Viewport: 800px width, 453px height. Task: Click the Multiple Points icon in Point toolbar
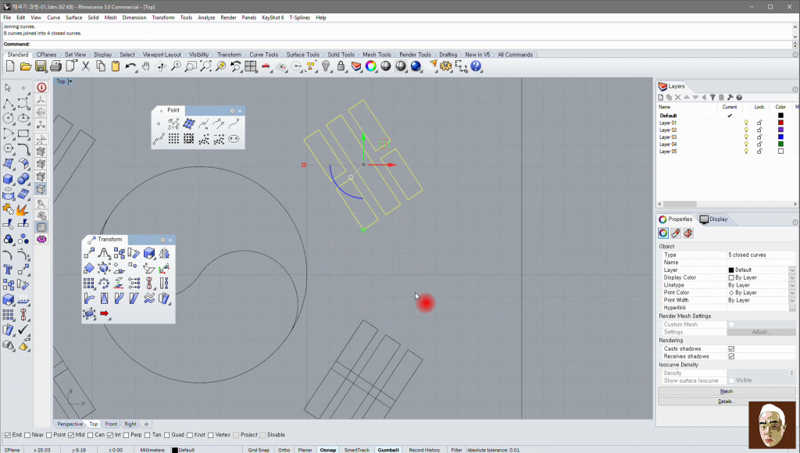pyautogui.click(x=173, y=123)
